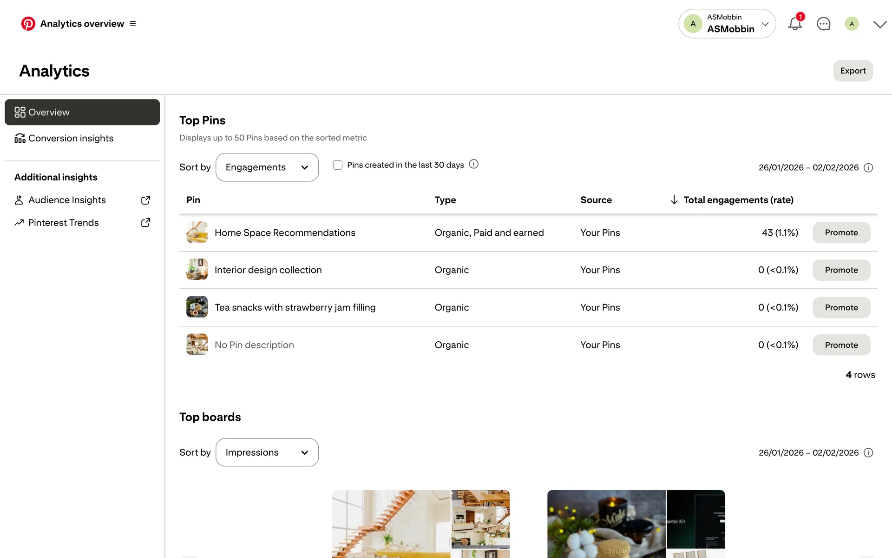Click the small profile avatar icon

click(x=852, y=24)
